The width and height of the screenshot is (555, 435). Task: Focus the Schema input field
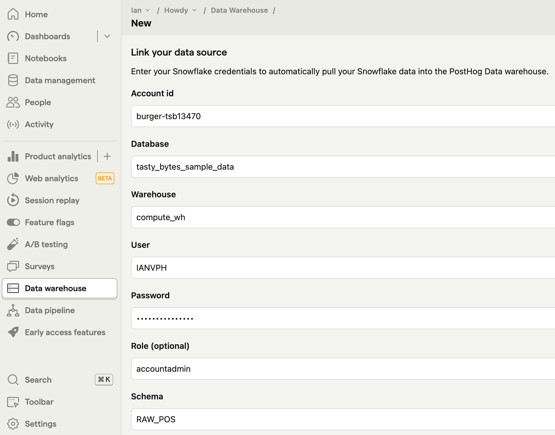pyautogui.click(x=343, y=419)
